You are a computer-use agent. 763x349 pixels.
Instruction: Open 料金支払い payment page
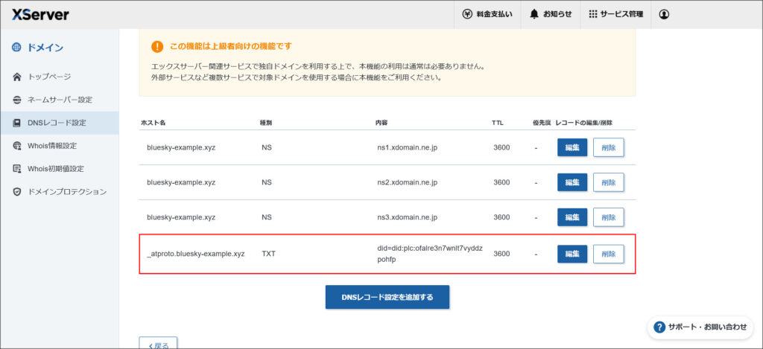point(487,15)
